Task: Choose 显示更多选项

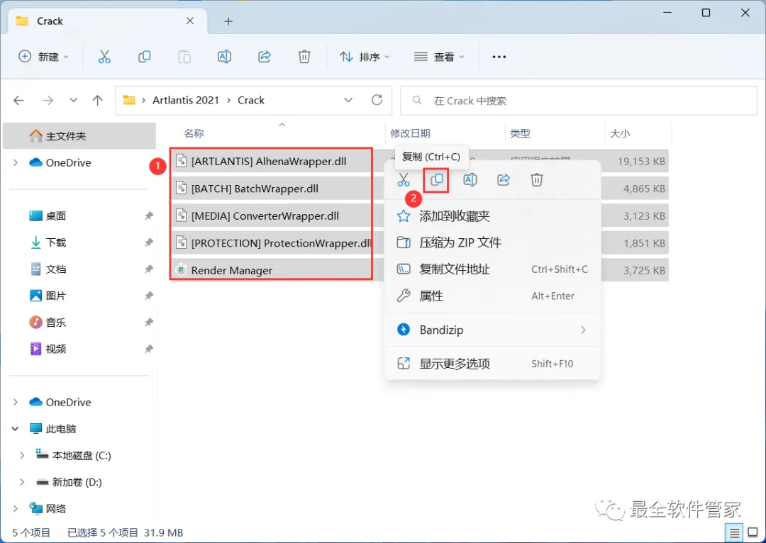Action: (x=492, y=364)
